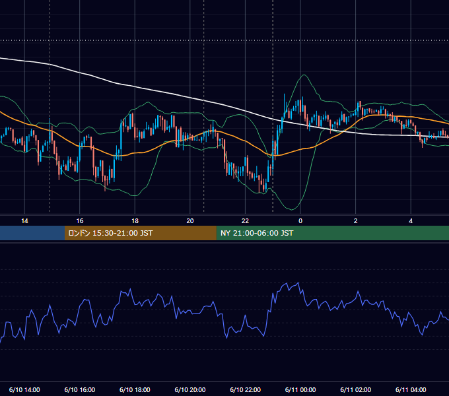Click the blue session bar before ロンドン
The height and width of the screenshot is (396, 449).
click(32, 233)
